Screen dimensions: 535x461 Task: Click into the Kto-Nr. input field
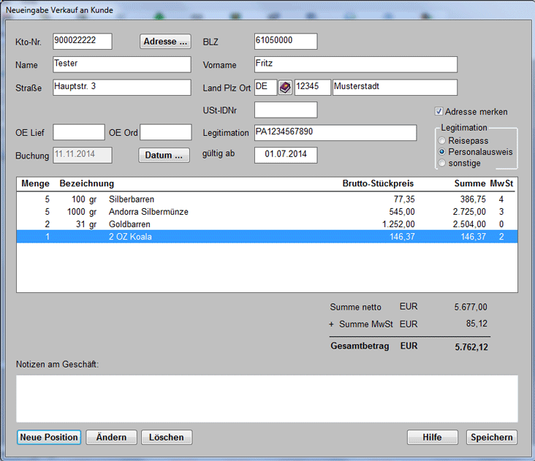pos(83,42)
